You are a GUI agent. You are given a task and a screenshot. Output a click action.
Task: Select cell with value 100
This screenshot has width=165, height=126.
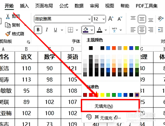coord(49,113)
